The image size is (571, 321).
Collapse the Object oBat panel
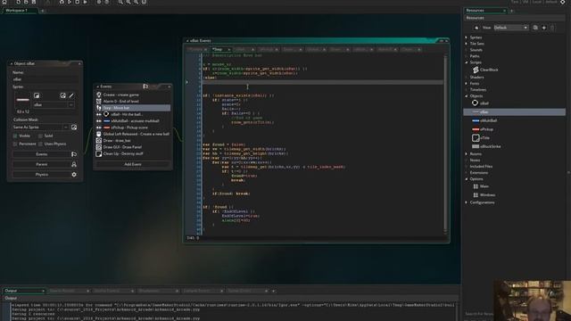coord(12,63)
